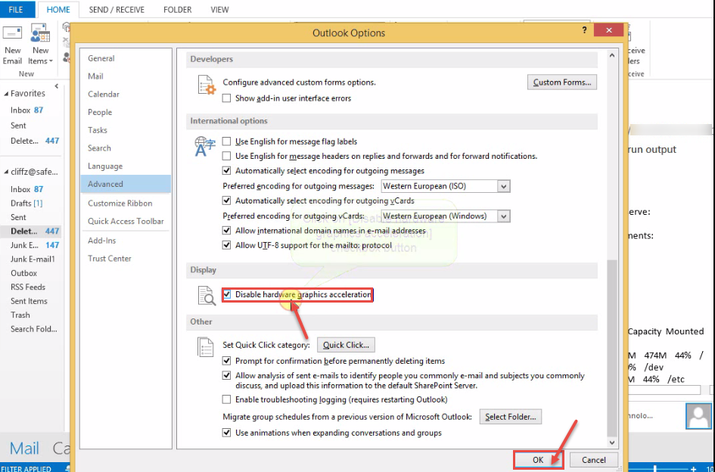The height and width of the screenshot is (472, 715).
Task: Open the Sent Items folder
Action: (x=29, y=301)
